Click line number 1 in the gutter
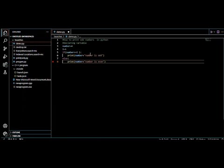The width and height of the screenshot is (224, 168). pos(57,40)
